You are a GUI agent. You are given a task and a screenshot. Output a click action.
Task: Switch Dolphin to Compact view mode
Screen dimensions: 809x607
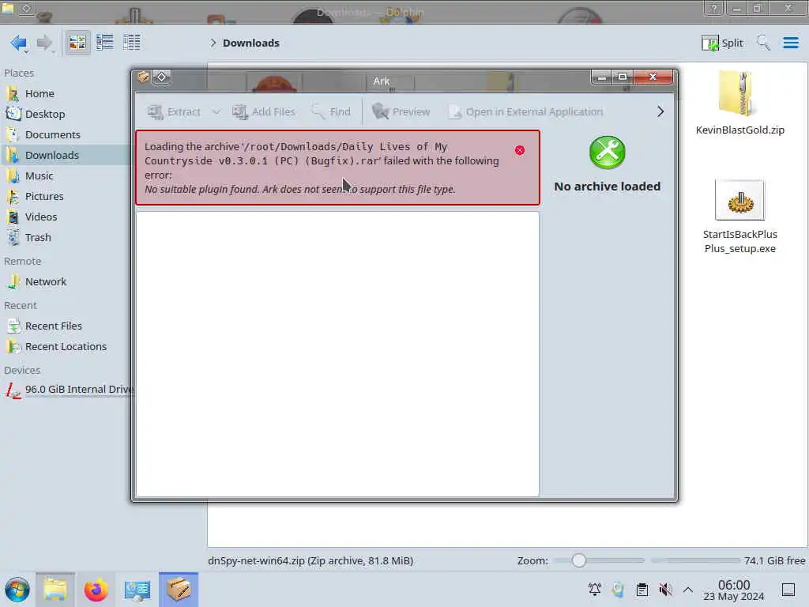(x=105, y=43)
